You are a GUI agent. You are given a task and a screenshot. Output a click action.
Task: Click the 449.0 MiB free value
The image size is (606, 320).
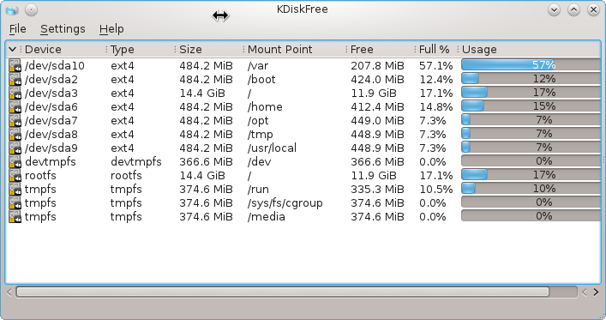(x=378, y=121)
